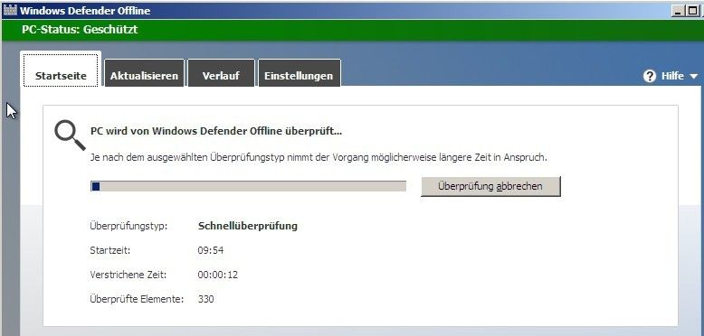Screen dimensions: 704x336
Task: Click the checked items count '330'
Action: click(205, 299)
